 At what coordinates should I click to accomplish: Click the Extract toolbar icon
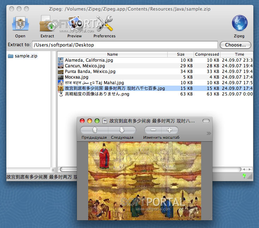tap(47, 24)
